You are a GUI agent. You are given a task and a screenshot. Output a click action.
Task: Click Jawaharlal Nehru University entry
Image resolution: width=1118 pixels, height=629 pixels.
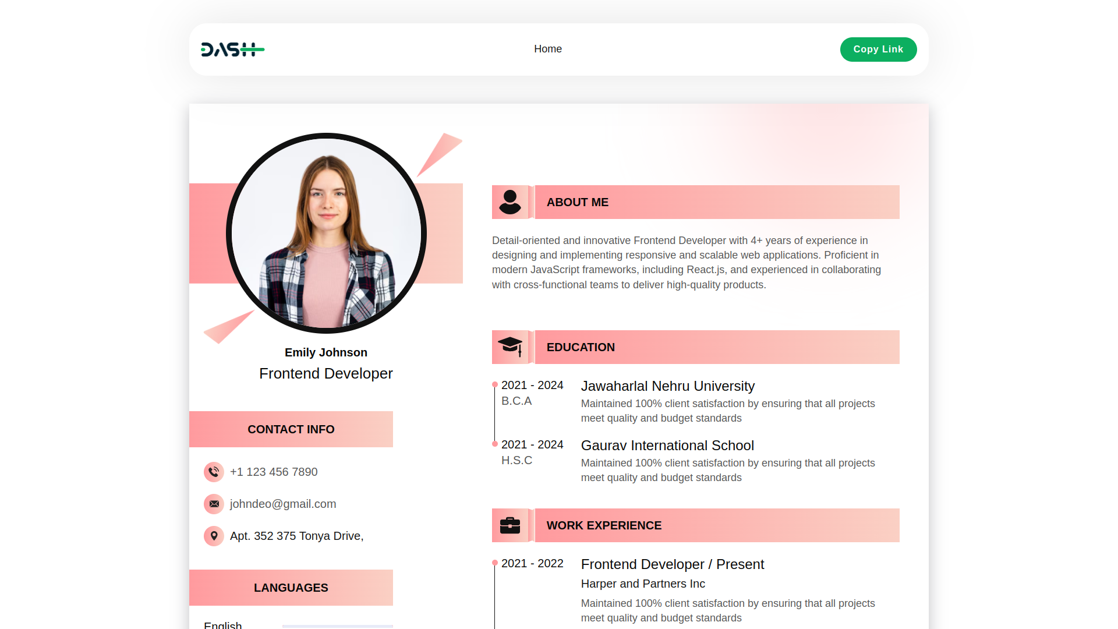click(x=668, y=386)
